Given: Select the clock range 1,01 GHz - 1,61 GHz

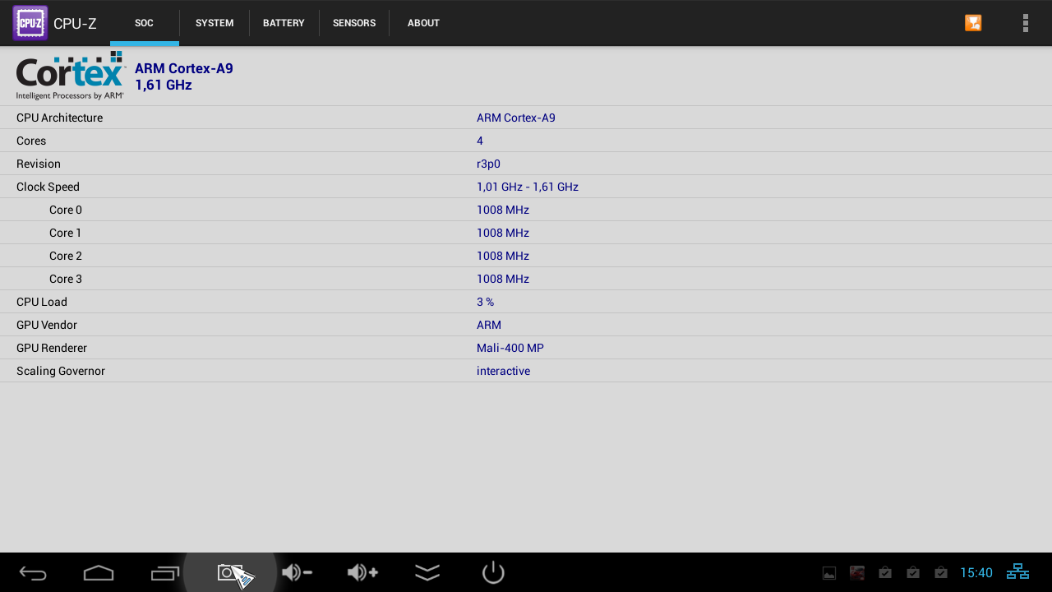Looking at the screenshot, I should 528,187.
